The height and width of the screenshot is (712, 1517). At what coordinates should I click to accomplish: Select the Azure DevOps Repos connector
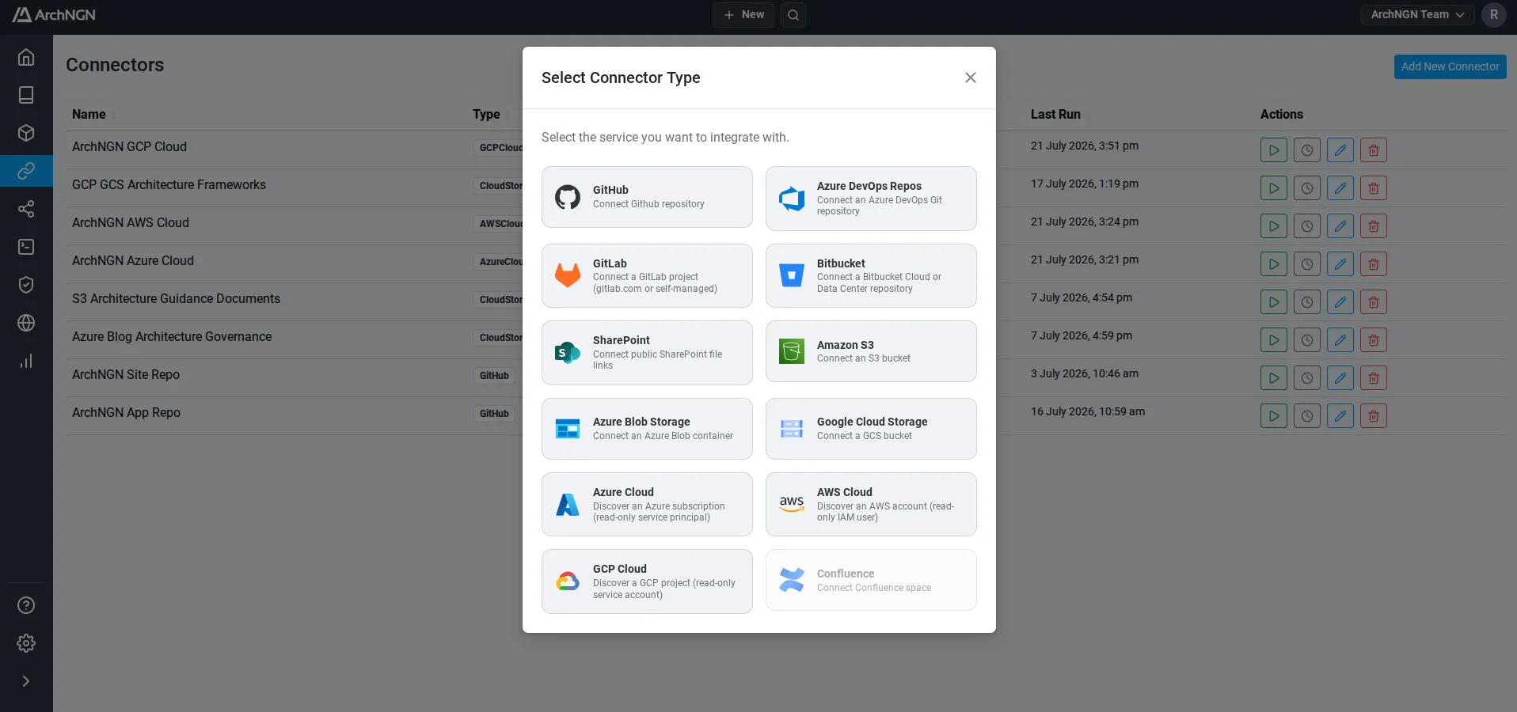(871, 199)
